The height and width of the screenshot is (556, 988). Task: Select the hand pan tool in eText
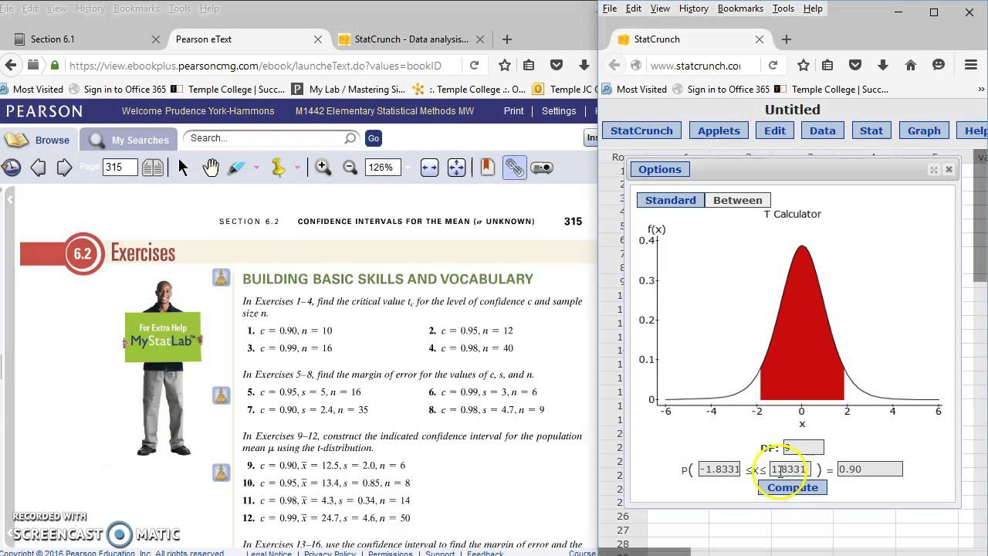point(211,168)
